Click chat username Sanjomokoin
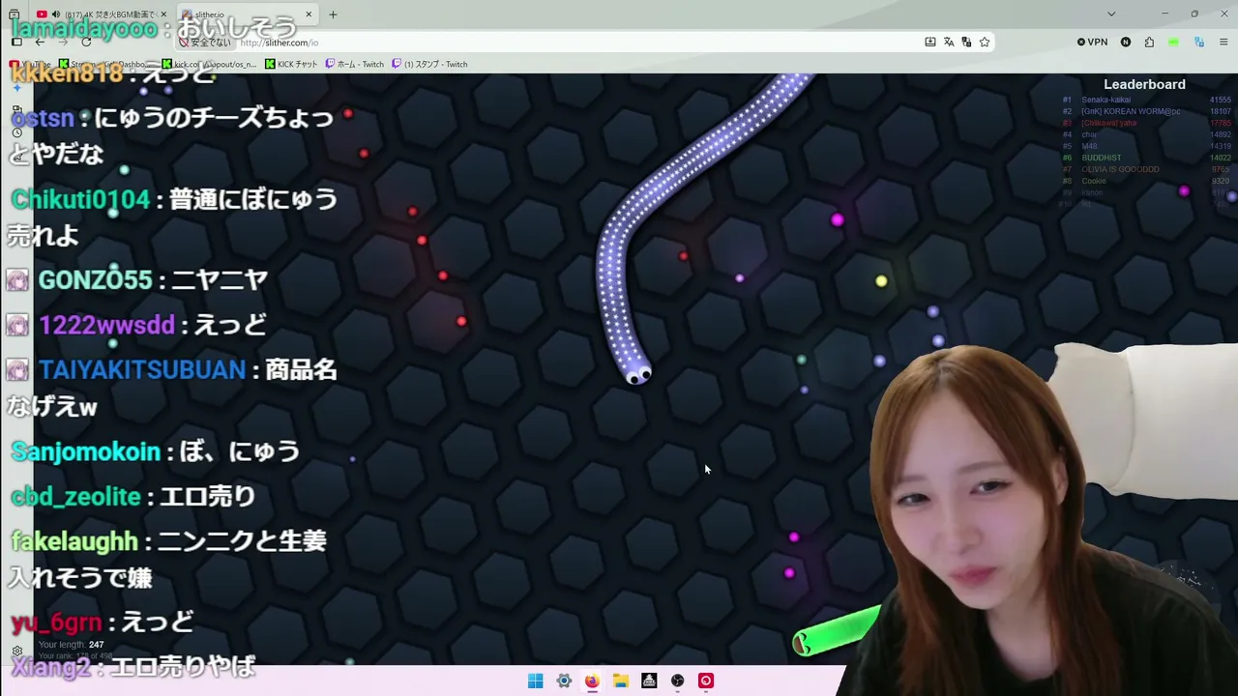The width and height of the screenshot is (1238, 696). (x=85, y=451)
